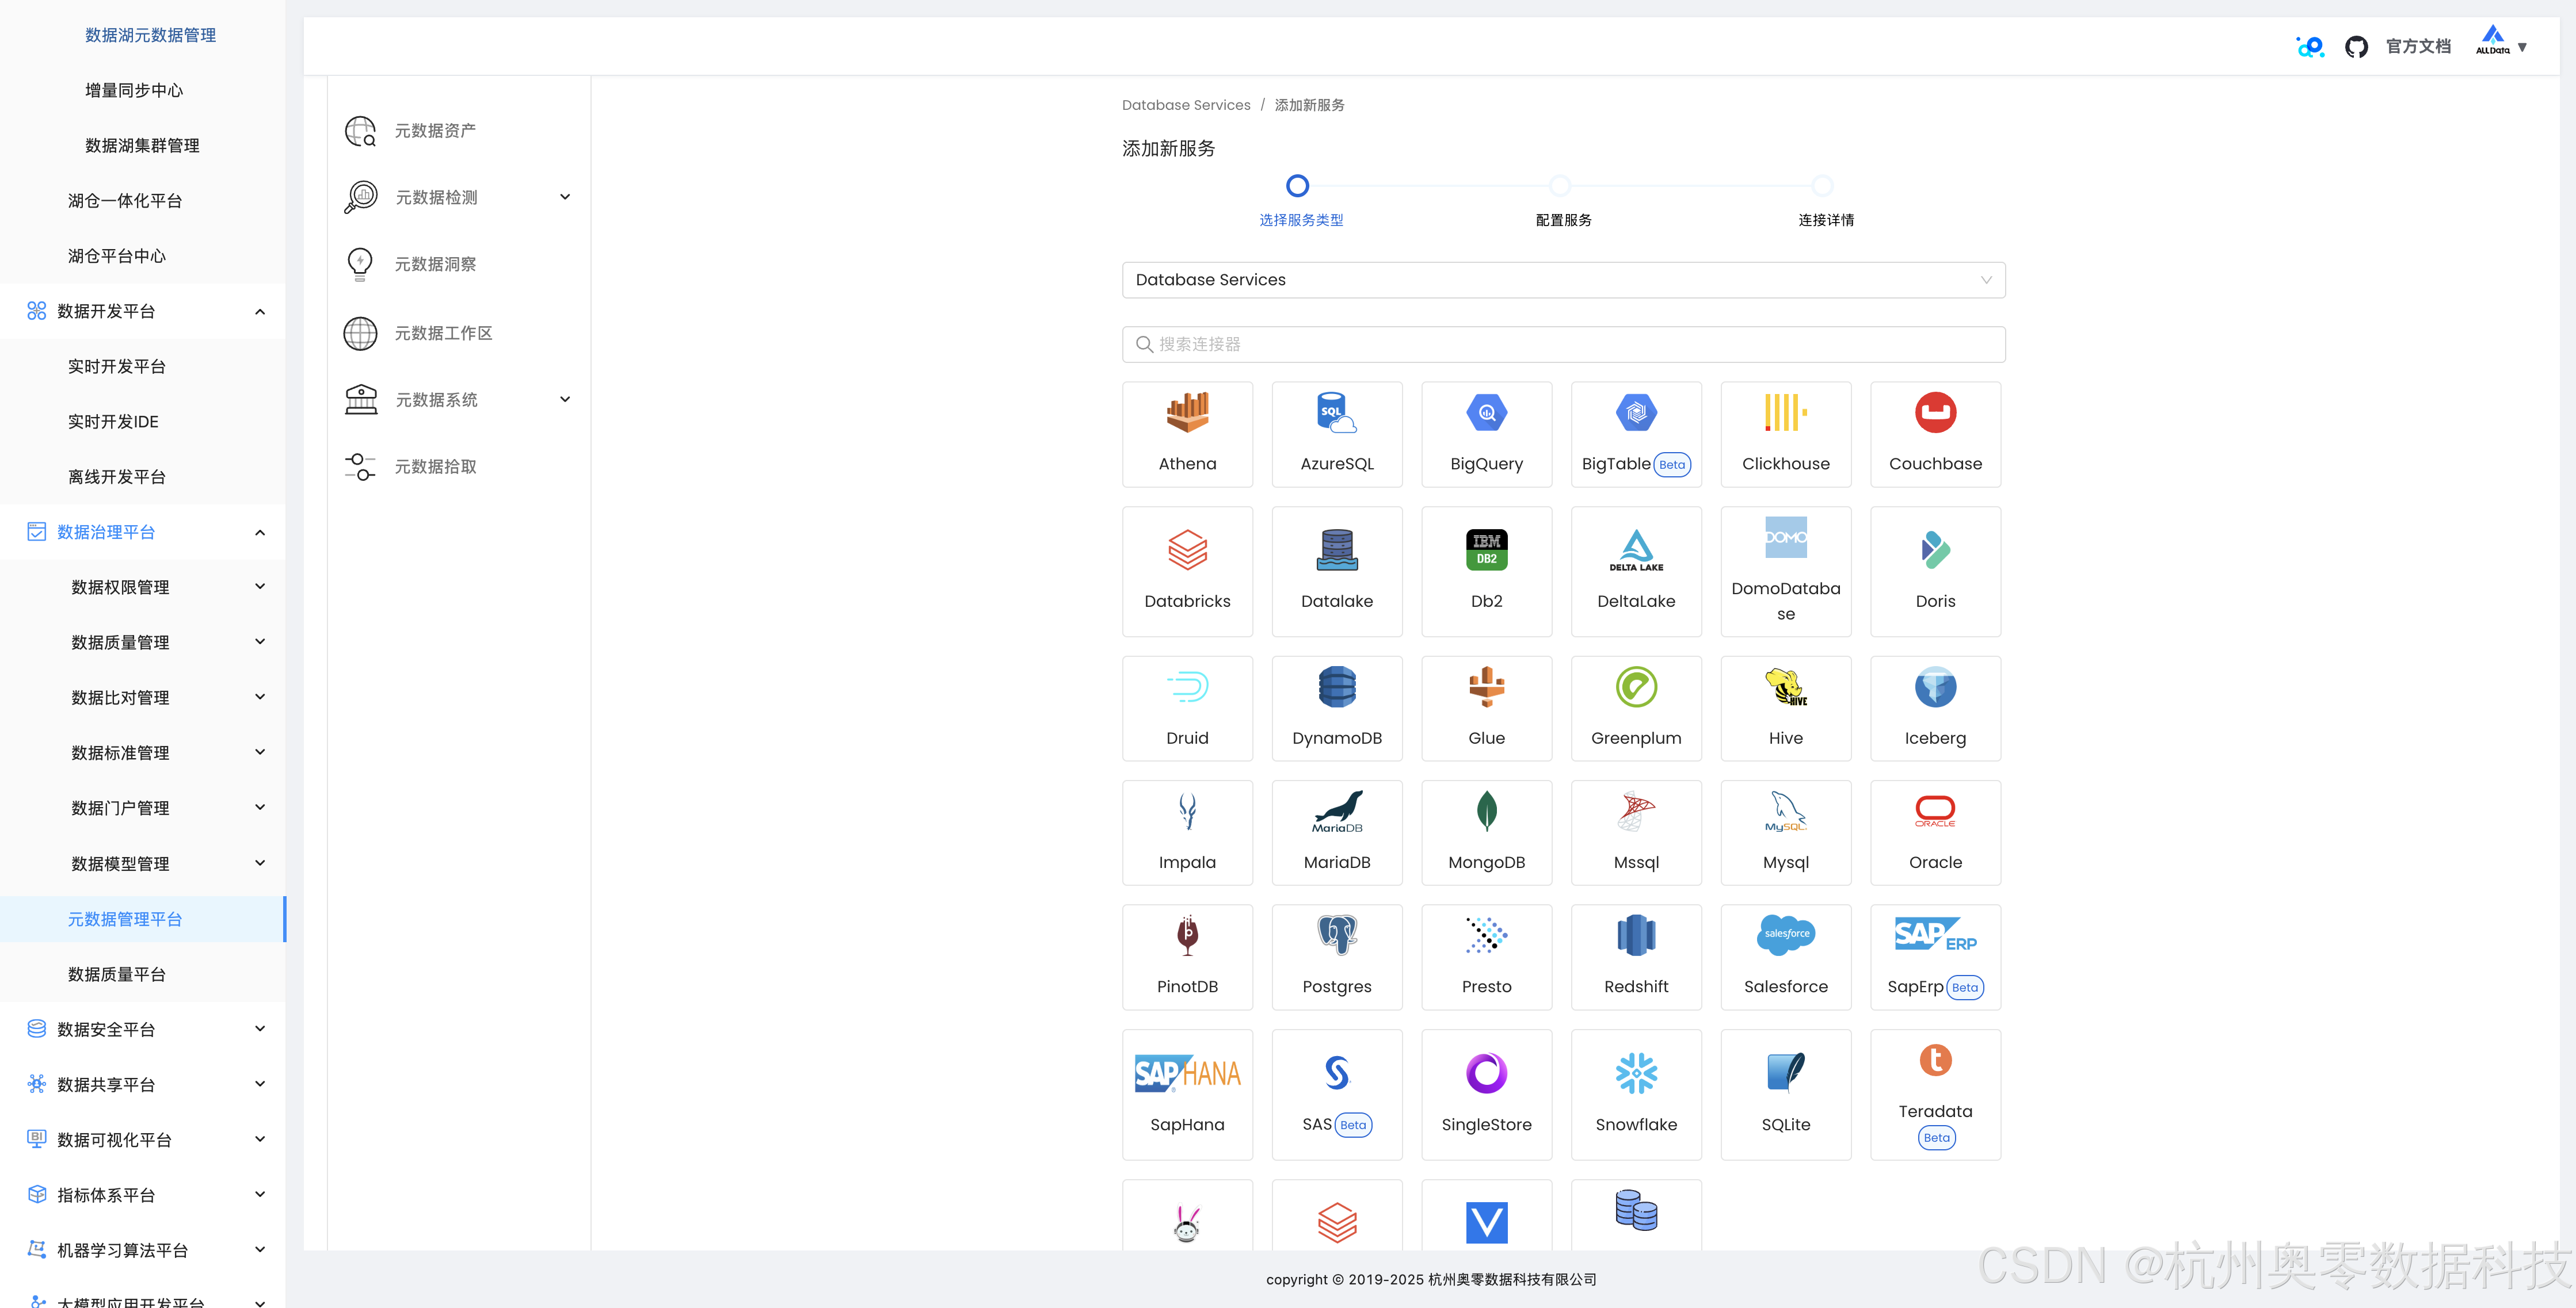Select the DynamoDB connector
Image resolution: width=2576 pixels, height=1308 pixels.
pos(1337,709)
